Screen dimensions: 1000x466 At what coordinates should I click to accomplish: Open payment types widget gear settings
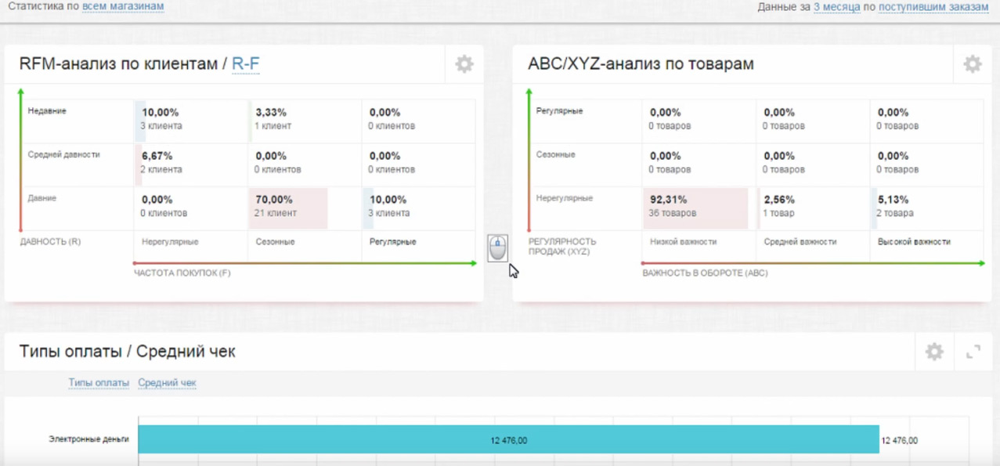[x=934, y=352]
